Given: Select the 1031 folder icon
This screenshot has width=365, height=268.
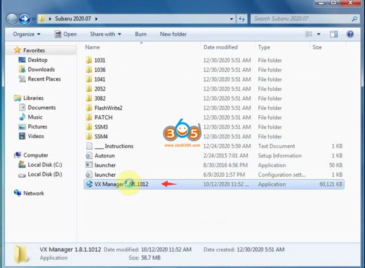Looking at the screenshot, I should [x=89, y=60].
